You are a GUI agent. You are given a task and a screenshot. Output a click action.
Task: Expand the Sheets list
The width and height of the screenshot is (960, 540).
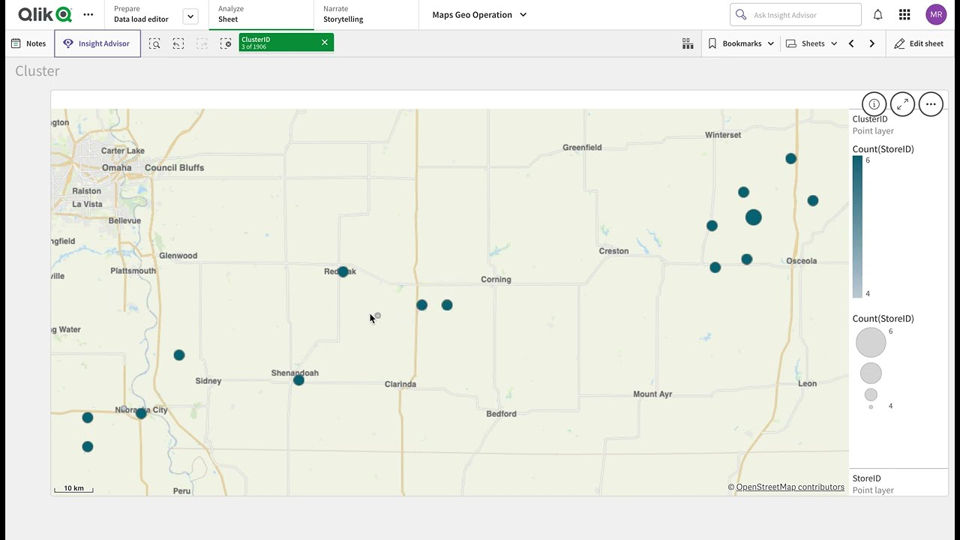[811, 43]
